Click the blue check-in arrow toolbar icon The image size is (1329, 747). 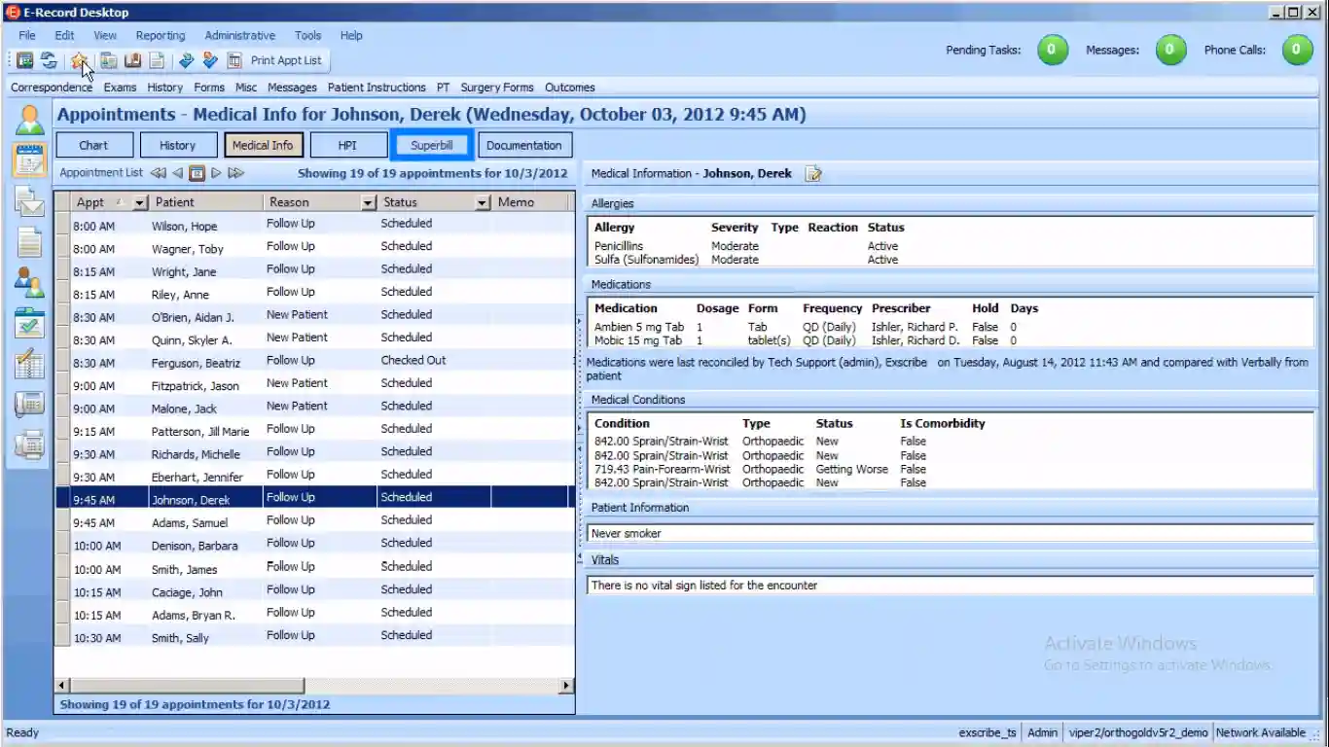(x=185, y=60)
